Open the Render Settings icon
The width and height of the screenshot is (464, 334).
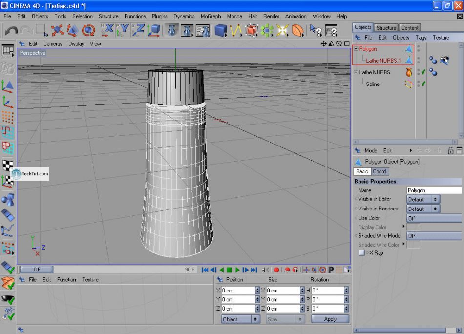coord(203,30)
